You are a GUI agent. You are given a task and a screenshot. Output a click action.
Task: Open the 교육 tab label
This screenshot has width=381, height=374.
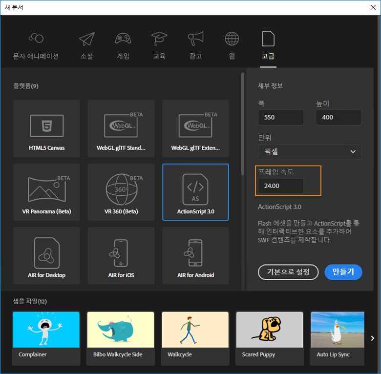click(x=159, y=56)
